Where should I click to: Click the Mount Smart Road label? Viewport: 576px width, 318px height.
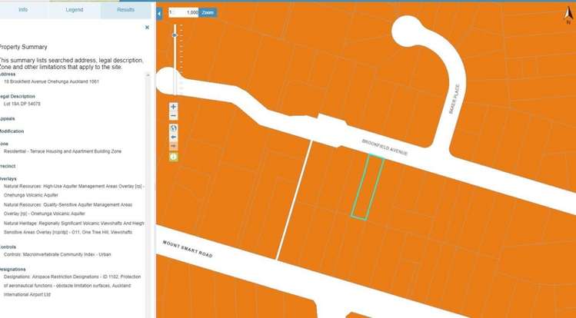pyautogui.click(x=185, y=247)
